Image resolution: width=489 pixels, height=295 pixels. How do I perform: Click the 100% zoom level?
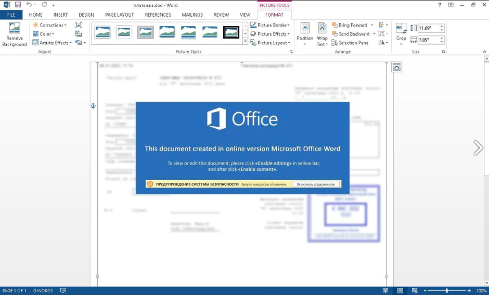tap(481, 291)
